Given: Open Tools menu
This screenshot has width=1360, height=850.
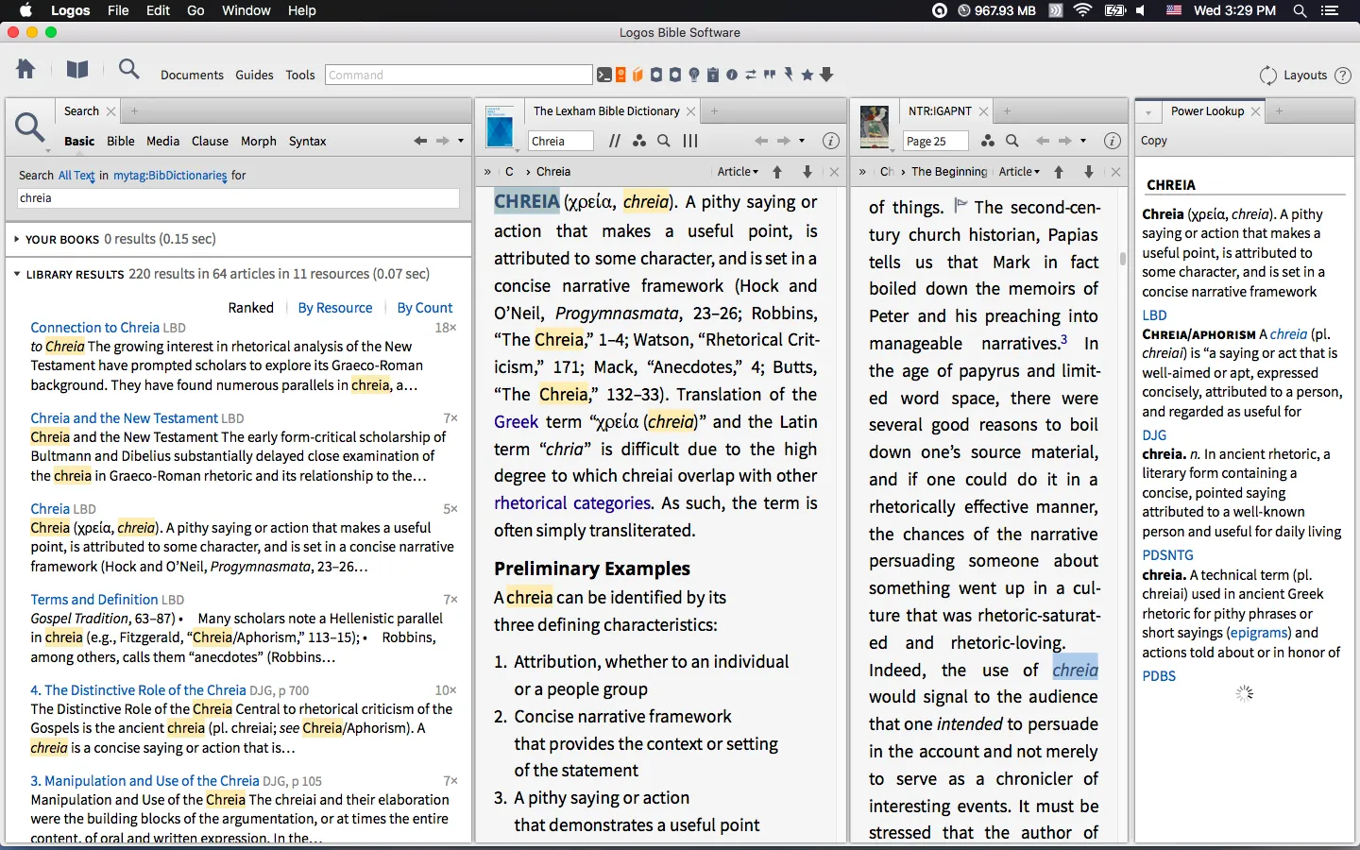Looking at the screenshot, I should click(300, 75).
